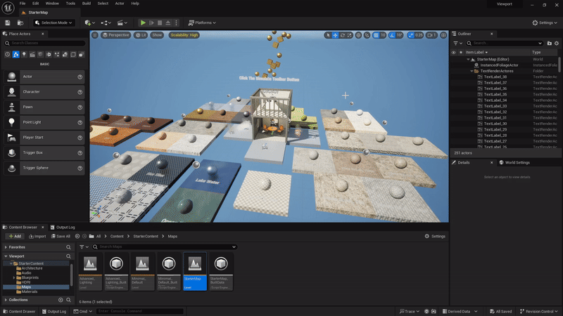Image resolution: width=563 pixels, height=316 pixels.
Task: Click the Search Classes input field
Action: pos(45,43)
